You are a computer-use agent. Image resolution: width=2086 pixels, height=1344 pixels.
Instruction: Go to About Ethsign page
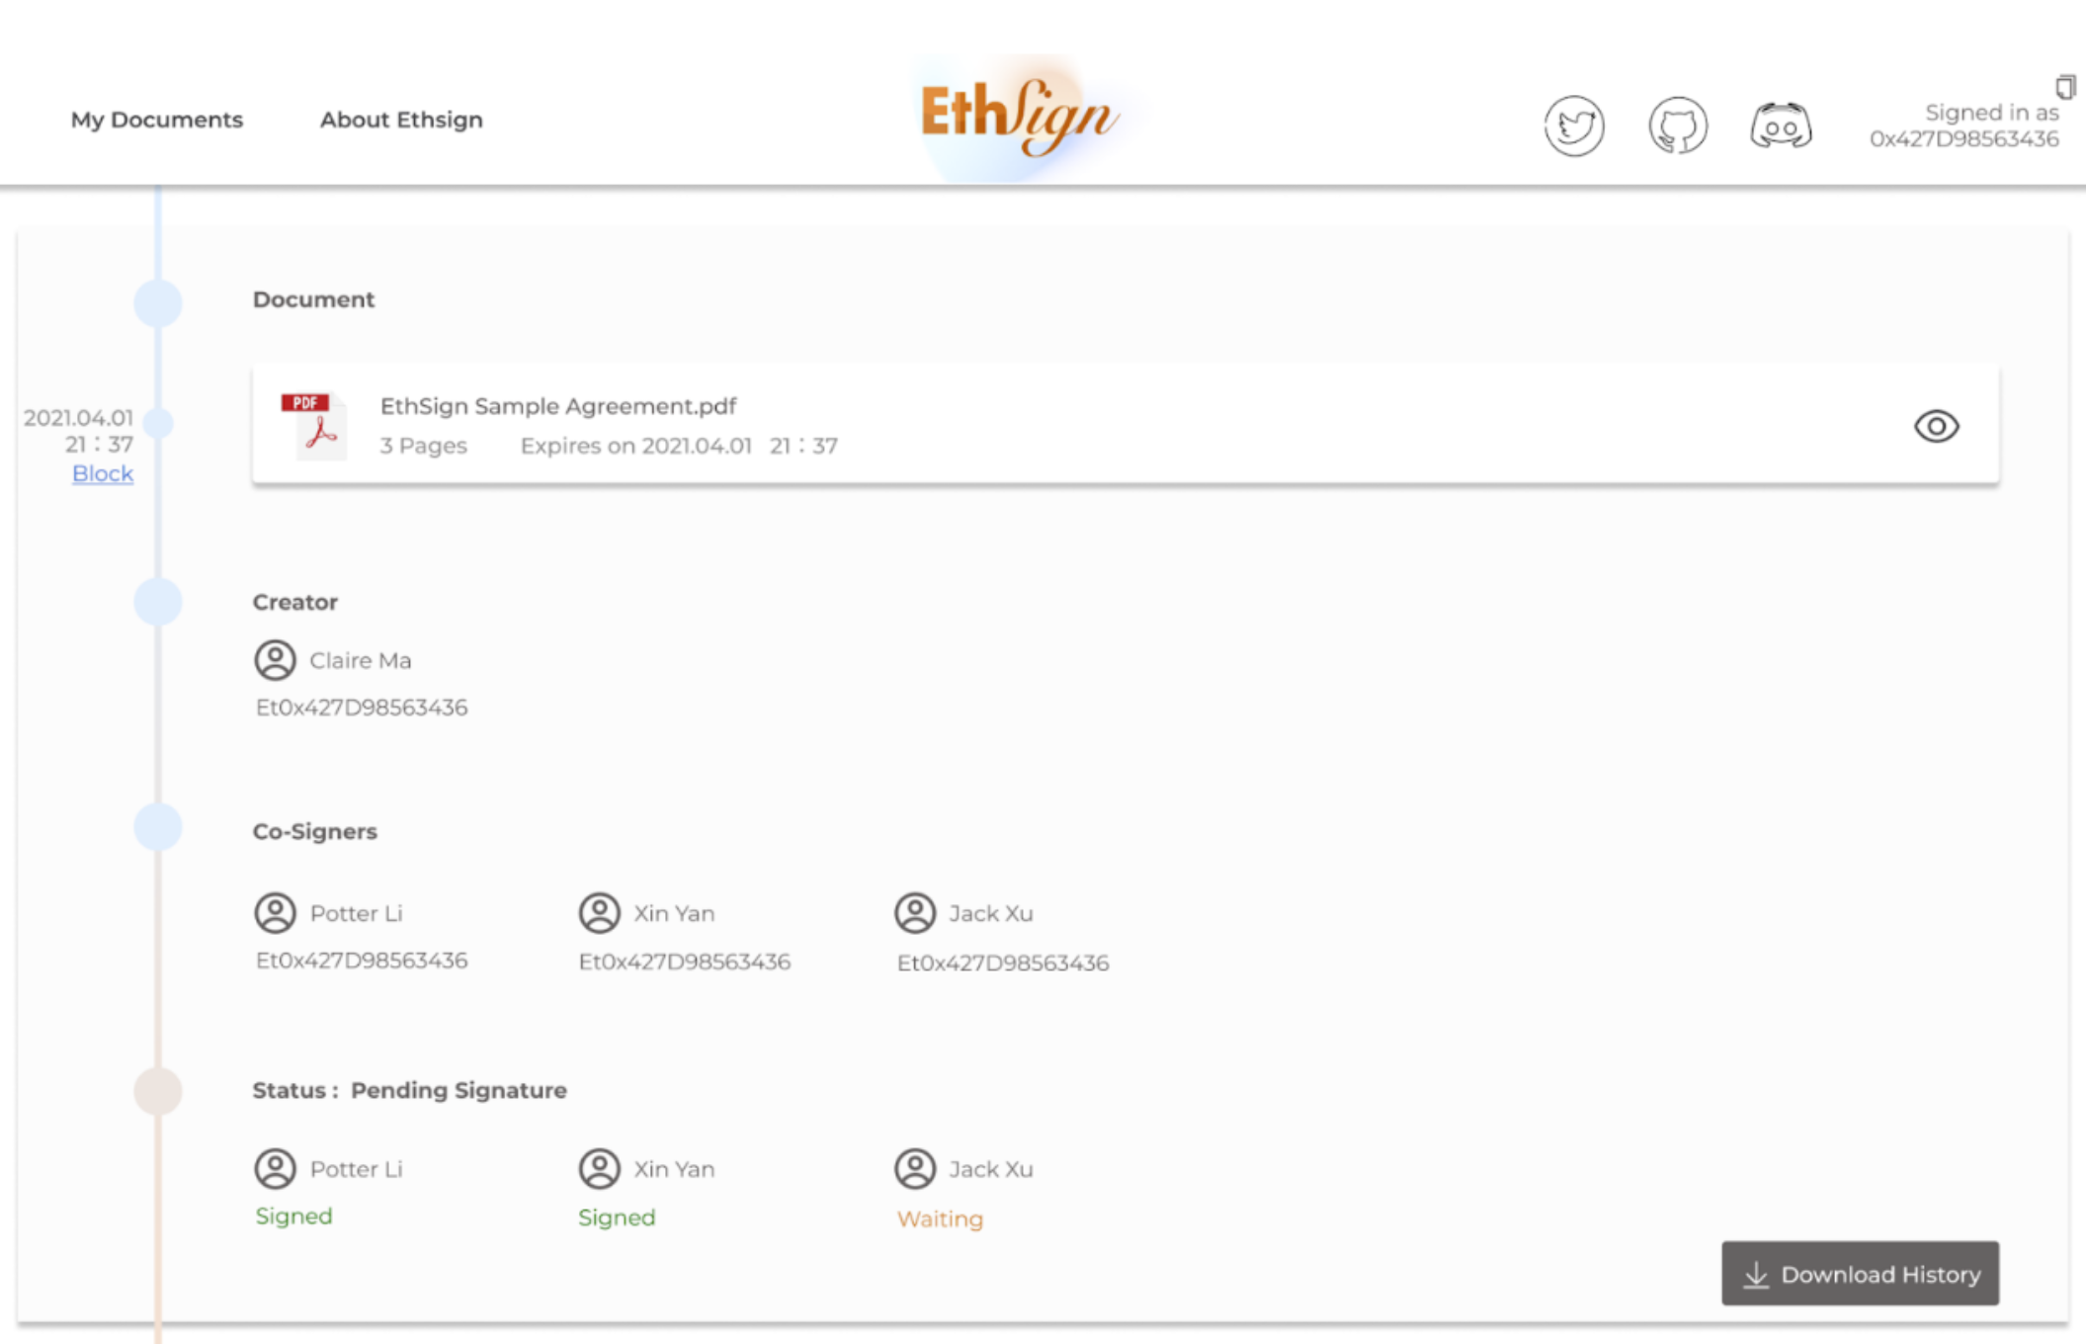401,120
